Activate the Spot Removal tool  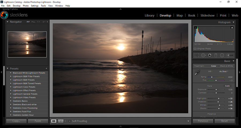[203, 55]
